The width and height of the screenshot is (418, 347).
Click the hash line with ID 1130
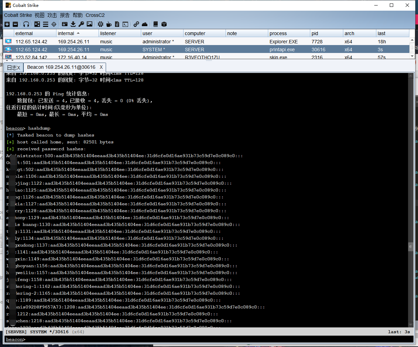point(123,225)
